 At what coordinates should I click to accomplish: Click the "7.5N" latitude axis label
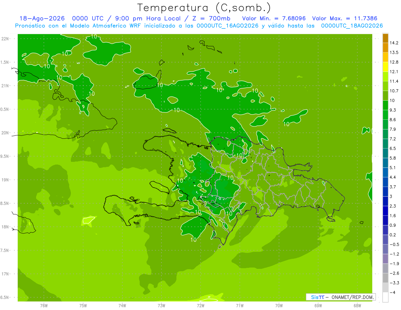click(x=5, y=250)
